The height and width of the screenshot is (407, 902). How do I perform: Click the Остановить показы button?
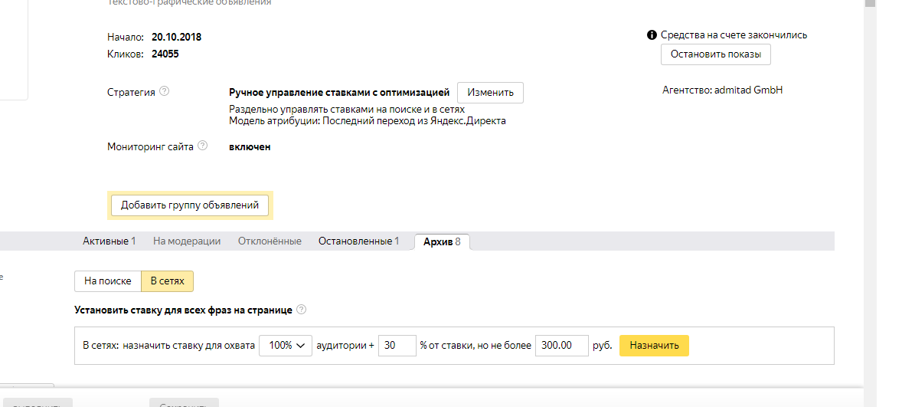click(716, 54)
